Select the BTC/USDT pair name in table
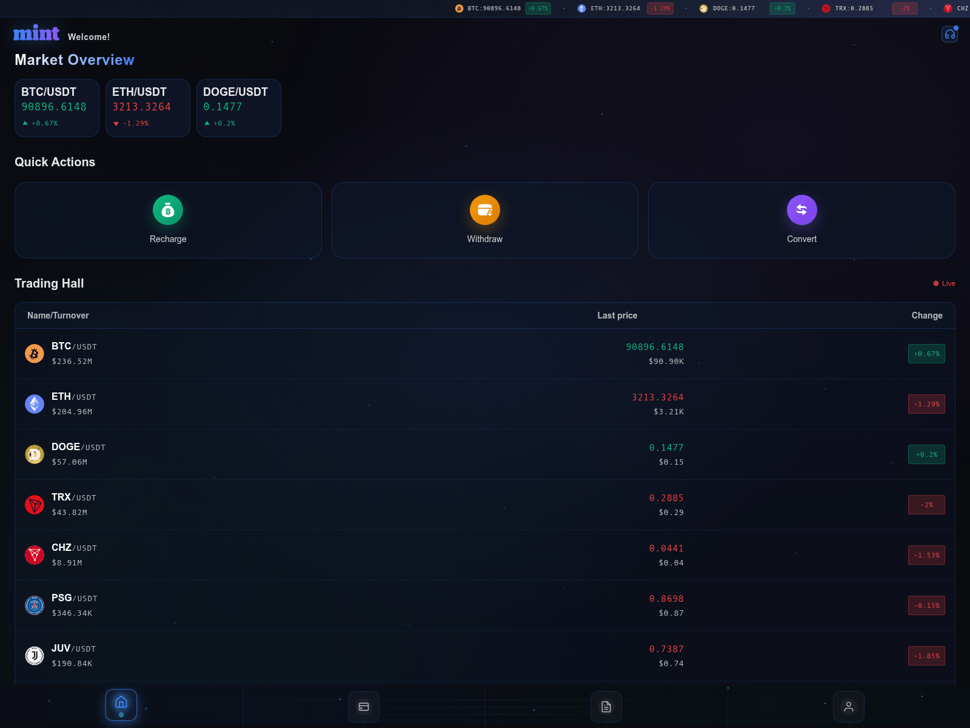 click(x=74, y=346)
